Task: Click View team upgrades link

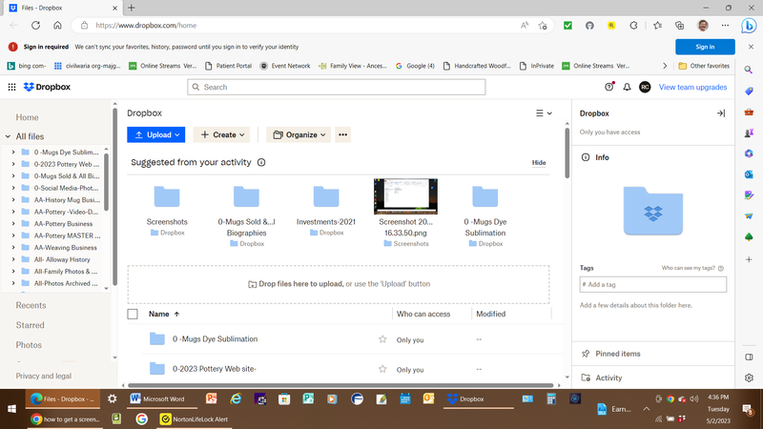Action: [692, 87]
